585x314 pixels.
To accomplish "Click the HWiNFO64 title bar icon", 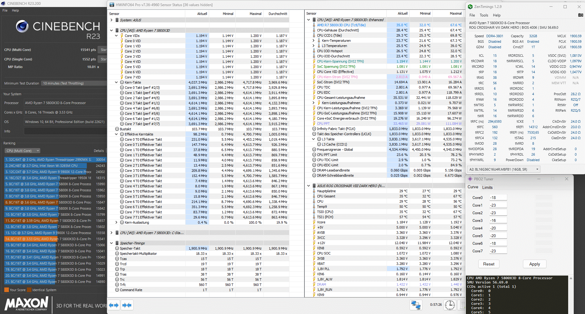I will [112, 5].
